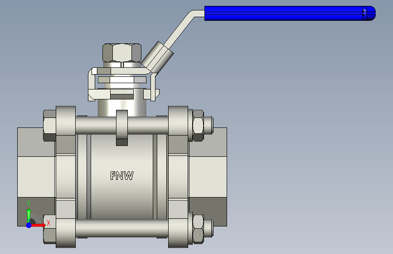Image resolution: width=393 pixels, height=254 pixels.
Task: Click the FNW engraved text on valve body
Action: click(x=122, y=176)
